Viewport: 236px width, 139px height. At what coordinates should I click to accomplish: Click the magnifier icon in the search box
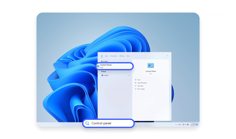click(87, 123)
